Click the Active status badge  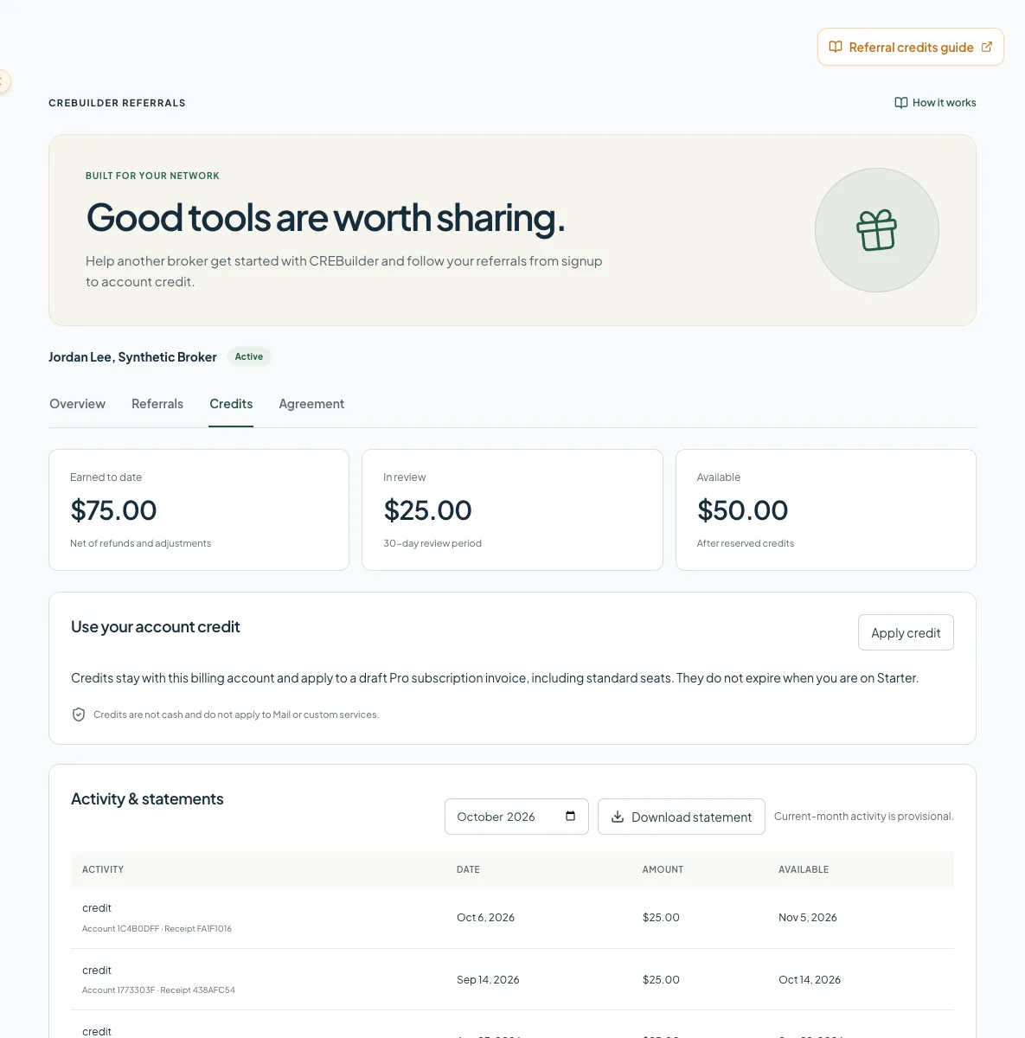tap(249, 356)
